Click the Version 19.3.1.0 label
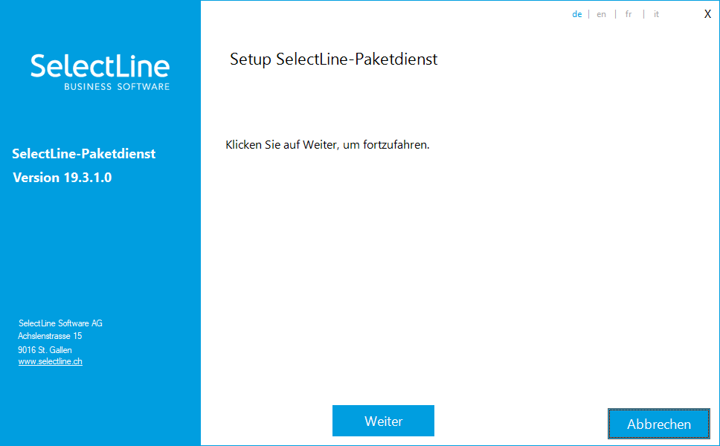 62,178
